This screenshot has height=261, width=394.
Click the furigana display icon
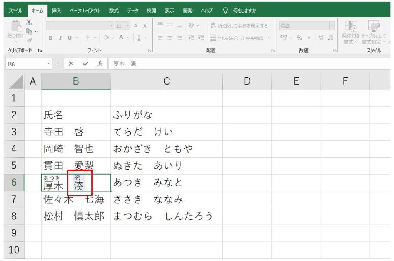tap(138, 38)
